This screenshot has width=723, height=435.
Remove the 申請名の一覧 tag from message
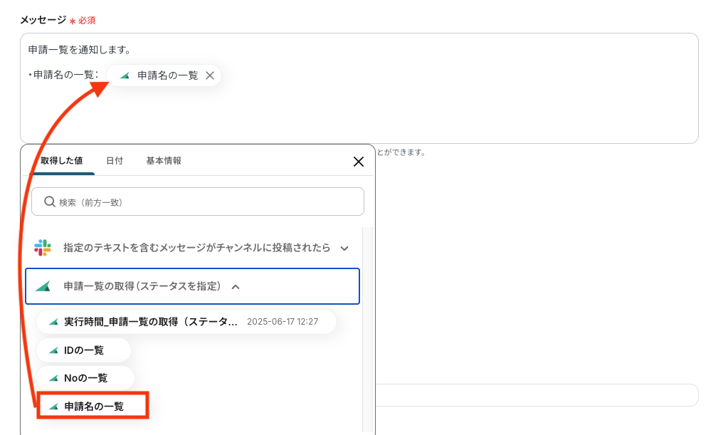[210, 75]
